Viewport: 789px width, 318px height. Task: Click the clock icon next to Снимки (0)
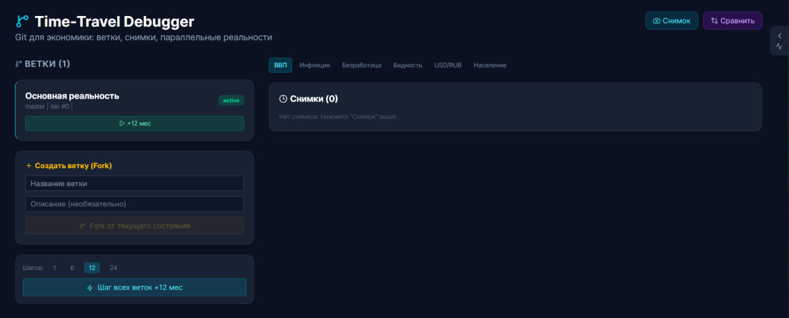(x=283, y=99)
